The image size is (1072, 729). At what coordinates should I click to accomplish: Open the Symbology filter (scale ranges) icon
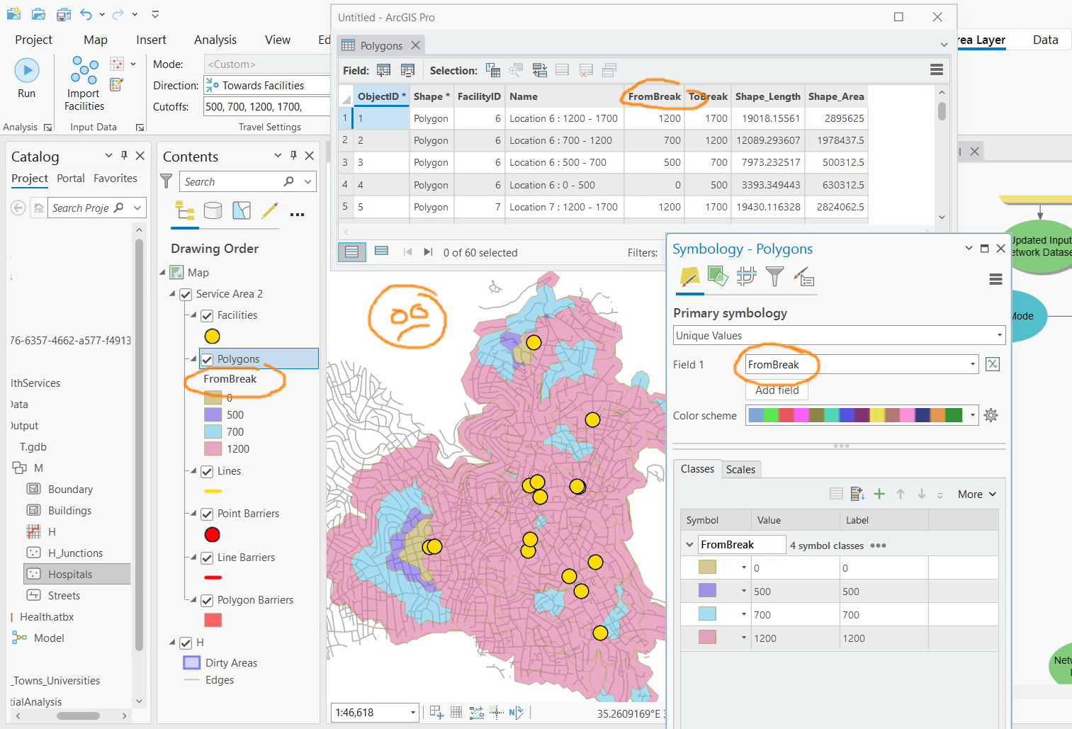[774, 278]
